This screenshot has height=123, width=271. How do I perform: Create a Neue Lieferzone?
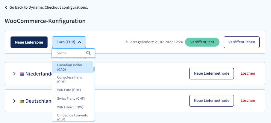[x=29, y=42]
